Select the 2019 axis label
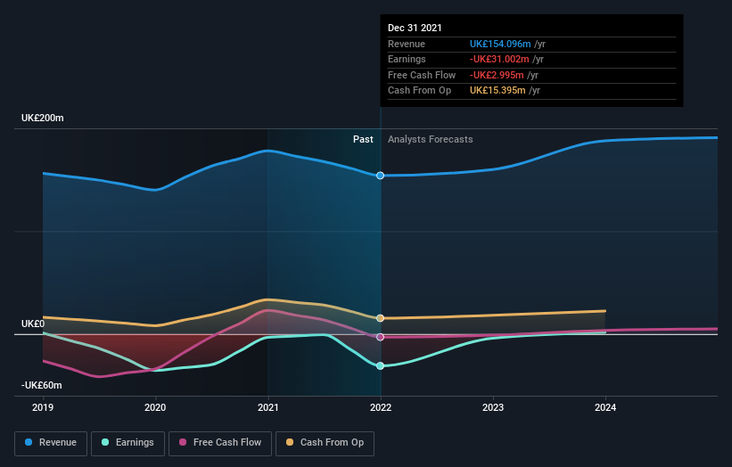The image size is (732, 467). pos(43,407)
